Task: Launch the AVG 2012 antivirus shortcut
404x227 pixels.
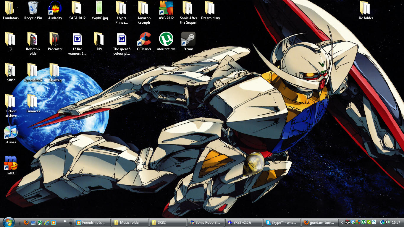Action: [x=166, y=11]
